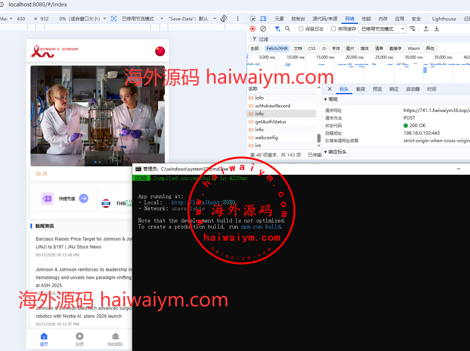Viewport: 470px width, 351px height.
Task: Open the Payload tab of request
Action: pyautogui.click(x=361, y=89)
